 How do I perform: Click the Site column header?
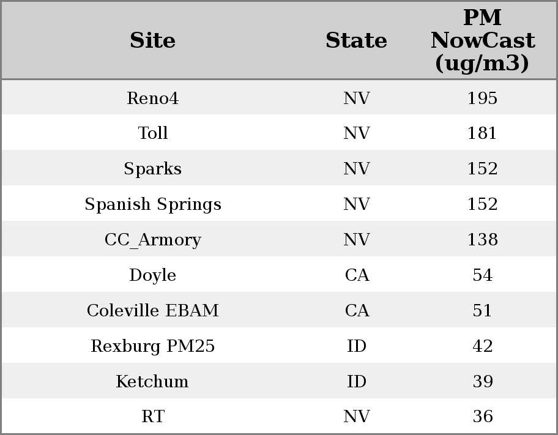152,40
